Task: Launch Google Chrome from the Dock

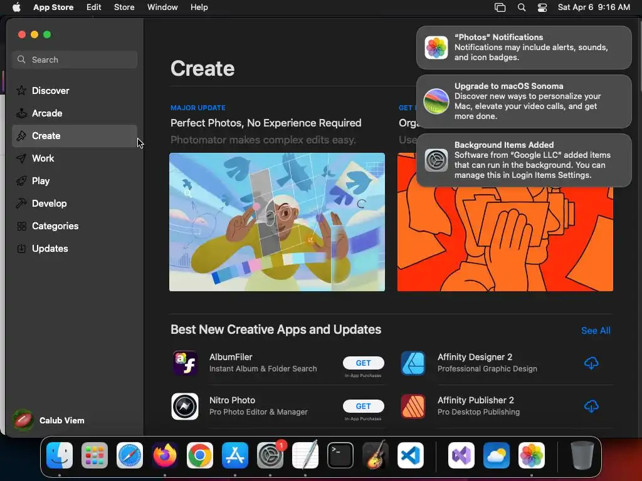Action: pos(200,455)
